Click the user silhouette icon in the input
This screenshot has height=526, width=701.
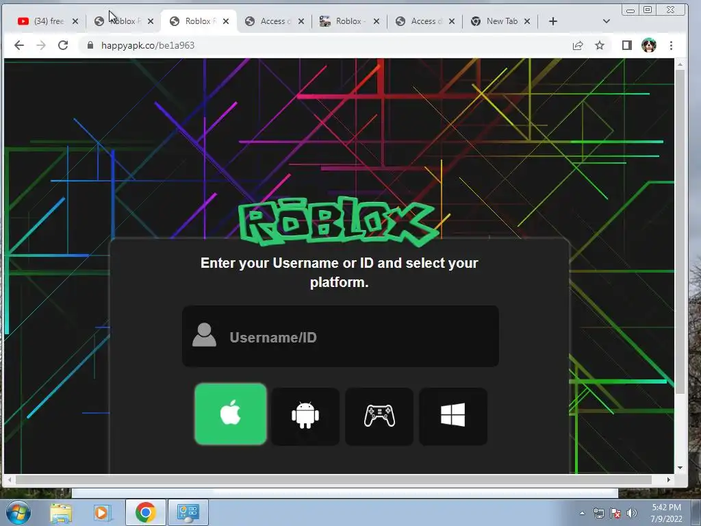point(204,334)
